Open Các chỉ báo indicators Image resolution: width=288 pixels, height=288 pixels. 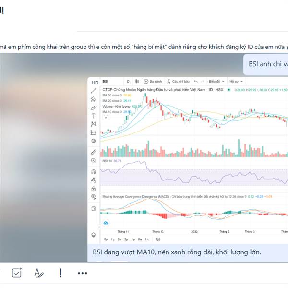point(178,82)
